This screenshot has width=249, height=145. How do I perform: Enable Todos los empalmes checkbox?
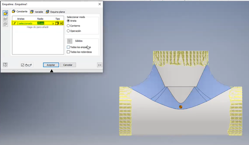pyautogui.click(x=68, y=47)
